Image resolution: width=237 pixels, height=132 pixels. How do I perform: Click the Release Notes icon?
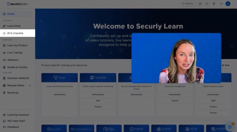point(4,85)
